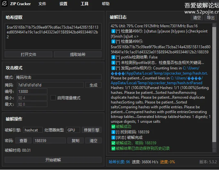Open the 破解引擎 hashcat dropdown
Image resolution: width=219 pixels, height=170 pixels.
(x=33, y=130)
